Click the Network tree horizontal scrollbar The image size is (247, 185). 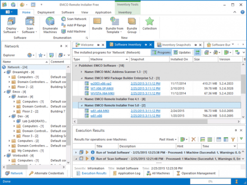(17, 167)
